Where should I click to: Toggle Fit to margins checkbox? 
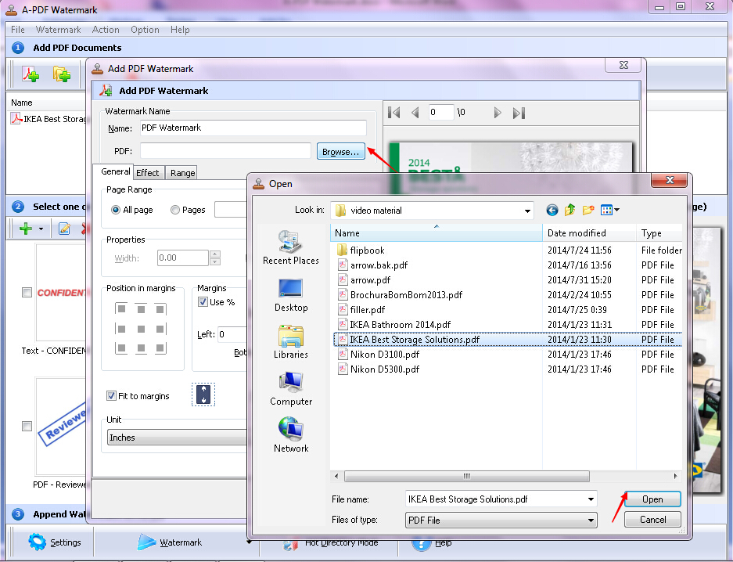(111, 396)
